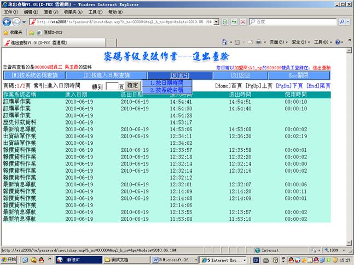Click the page number input field
Image resolution: width=354 pixels, height=265 pixels.
coord(112,86)
